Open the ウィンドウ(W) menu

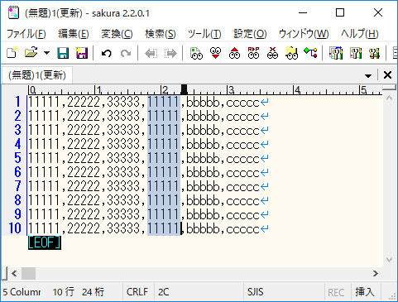[x=304, y=34]
